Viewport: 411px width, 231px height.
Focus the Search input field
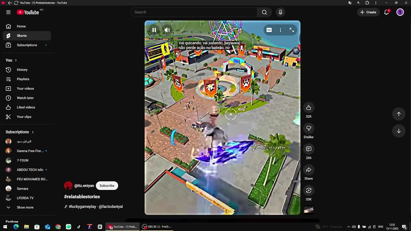(194, 12)
